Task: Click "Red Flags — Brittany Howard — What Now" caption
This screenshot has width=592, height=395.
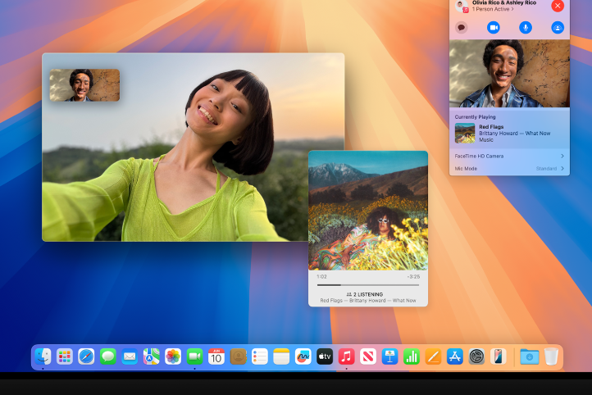Action: [368, 301]
